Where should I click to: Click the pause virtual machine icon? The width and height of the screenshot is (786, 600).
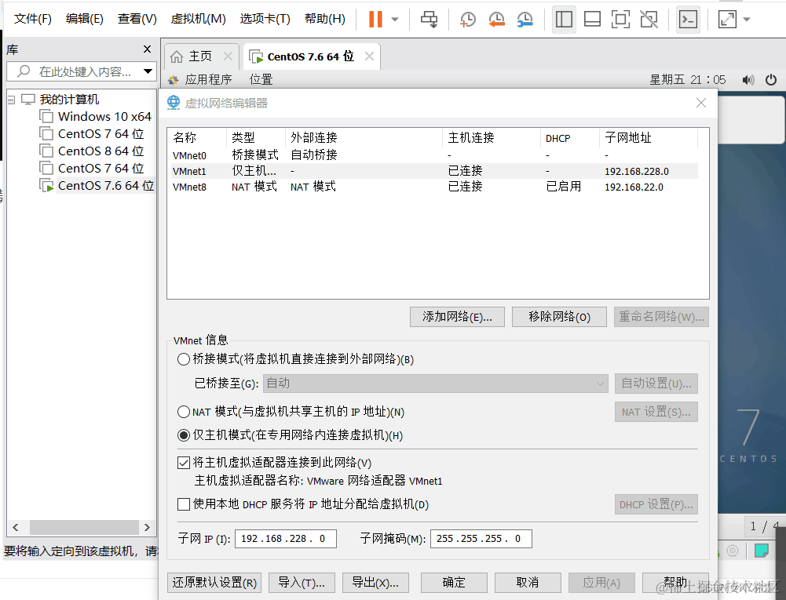pyautogui.click(x=375, y=19)
